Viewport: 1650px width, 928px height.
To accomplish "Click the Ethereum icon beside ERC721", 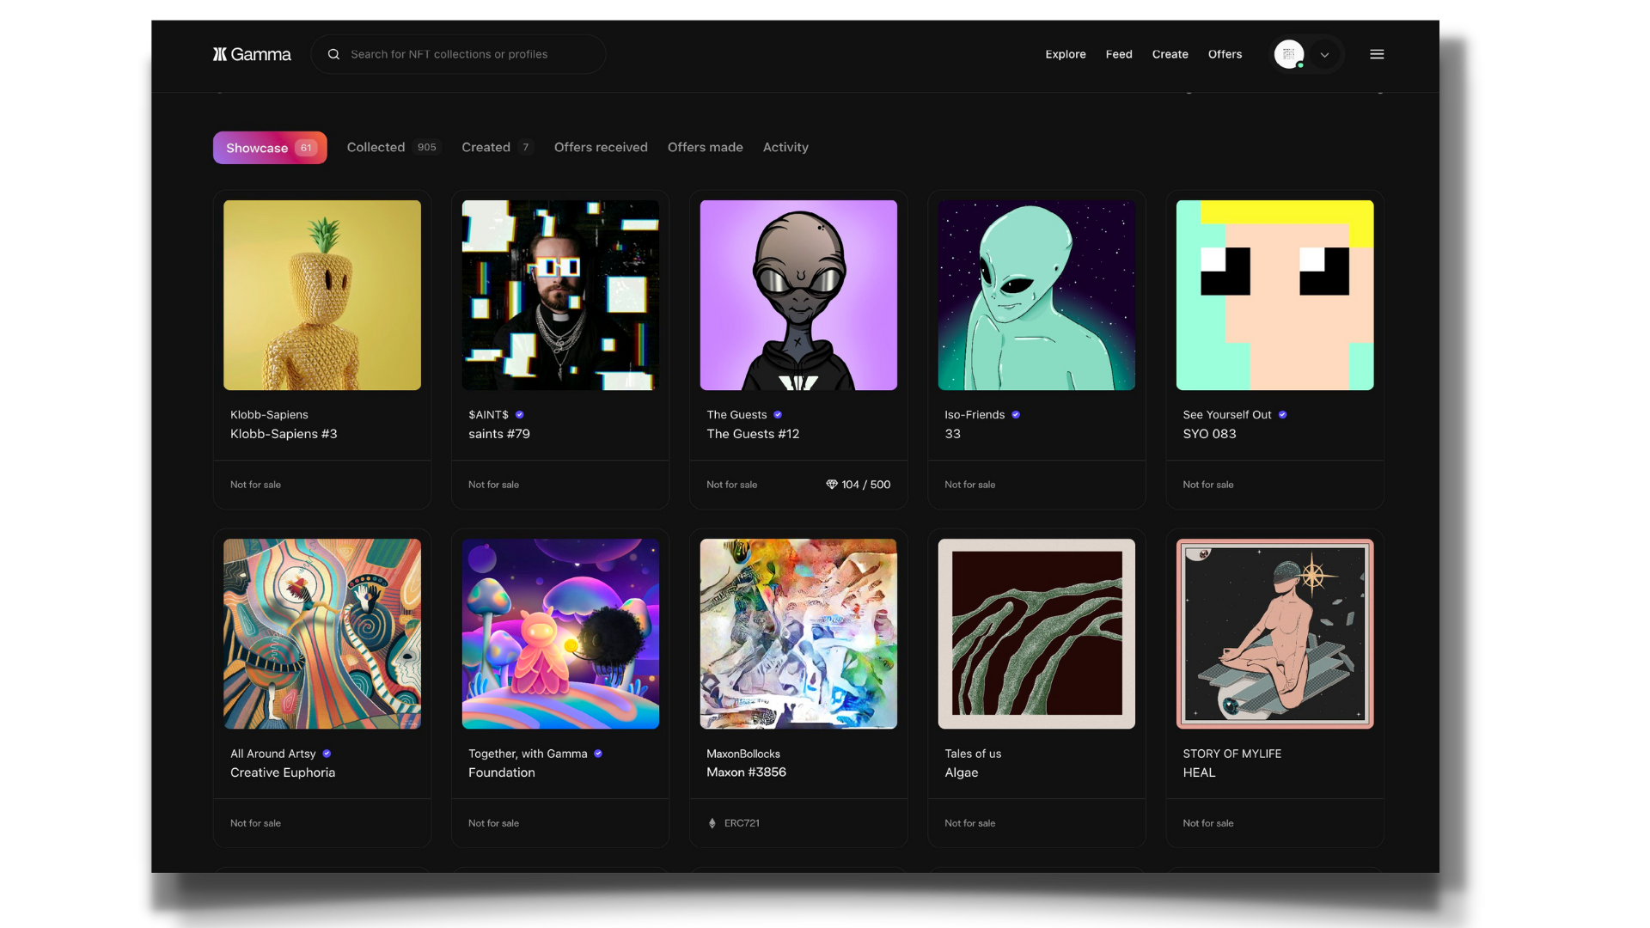I will pyautogui.click(x=712, y=823).
